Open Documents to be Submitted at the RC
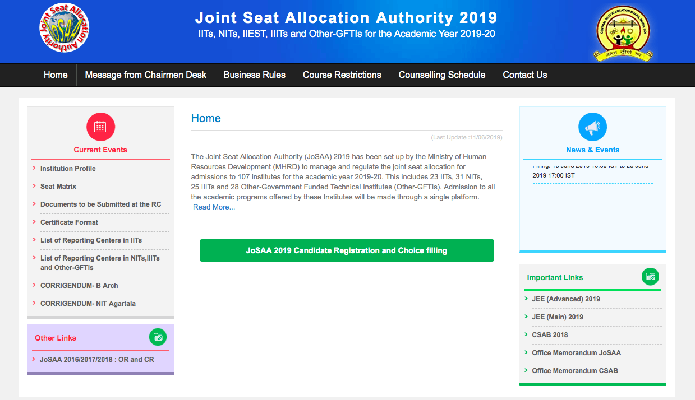 (x=100, y=204)
